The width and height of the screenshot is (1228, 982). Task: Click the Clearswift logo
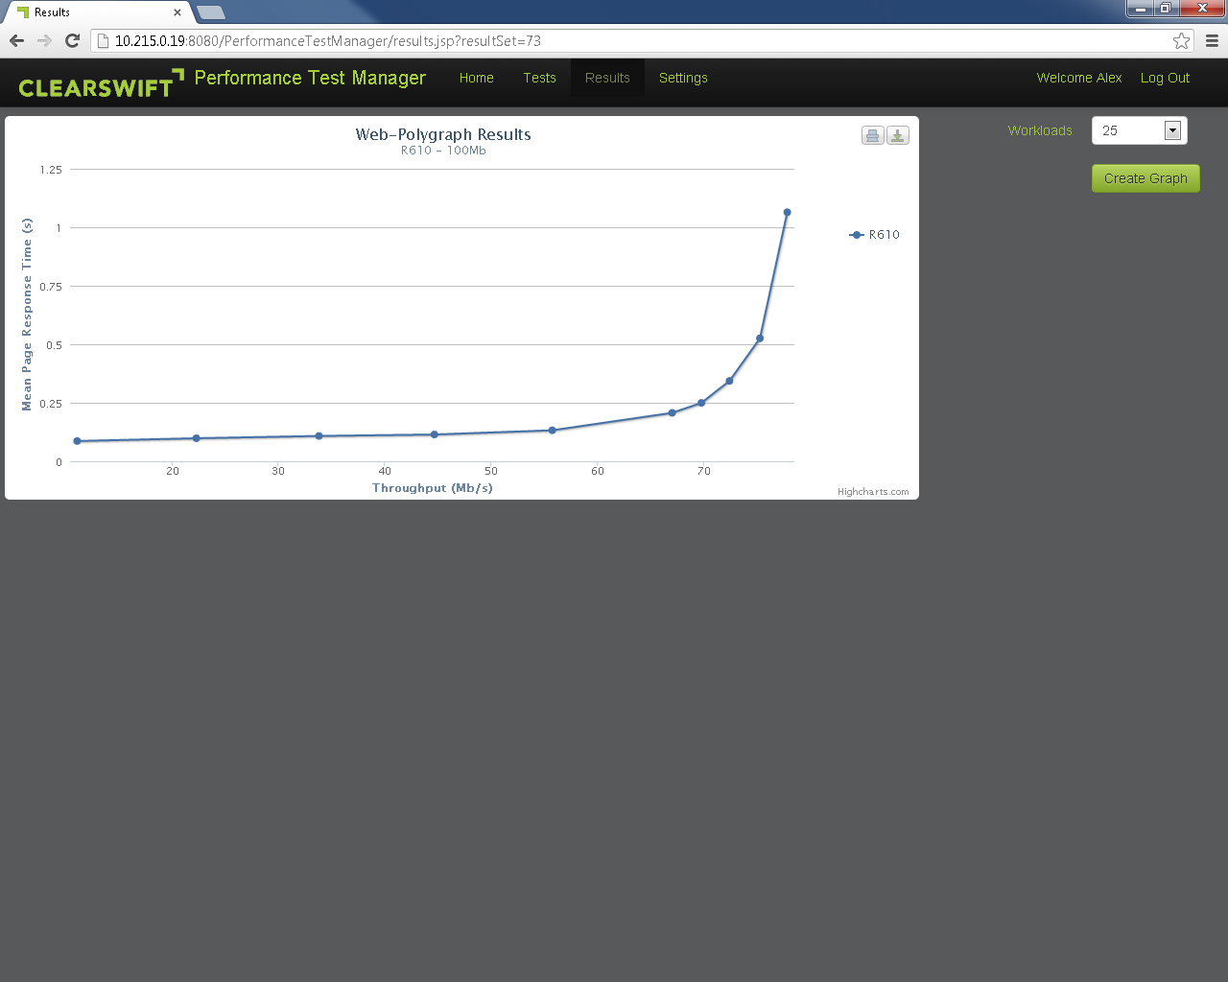click(x=100, y=84)
